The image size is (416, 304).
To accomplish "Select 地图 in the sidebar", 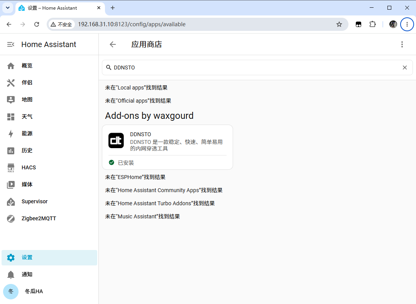I will (x=27, y=100).
